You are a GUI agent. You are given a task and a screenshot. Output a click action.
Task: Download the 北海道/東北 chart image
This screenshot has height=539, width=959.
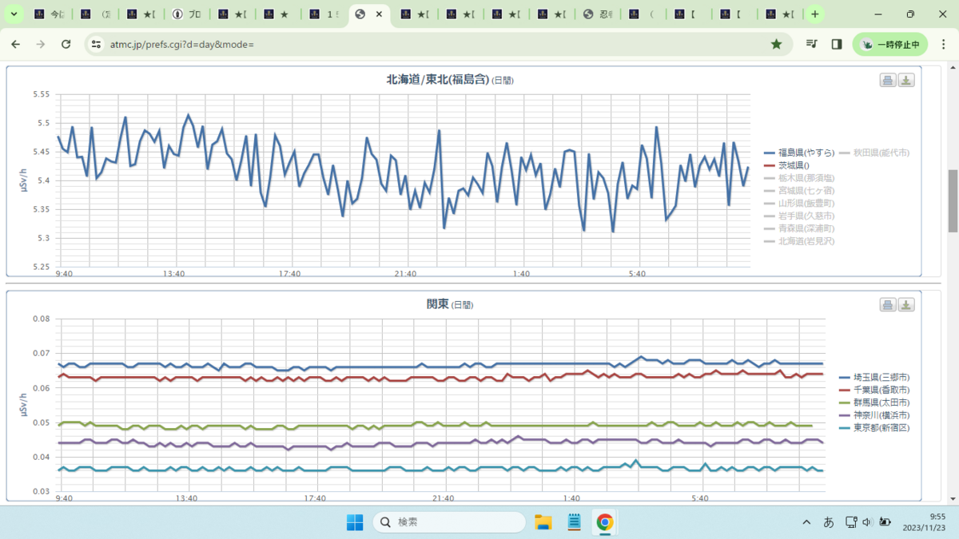(x=906, y=80)
